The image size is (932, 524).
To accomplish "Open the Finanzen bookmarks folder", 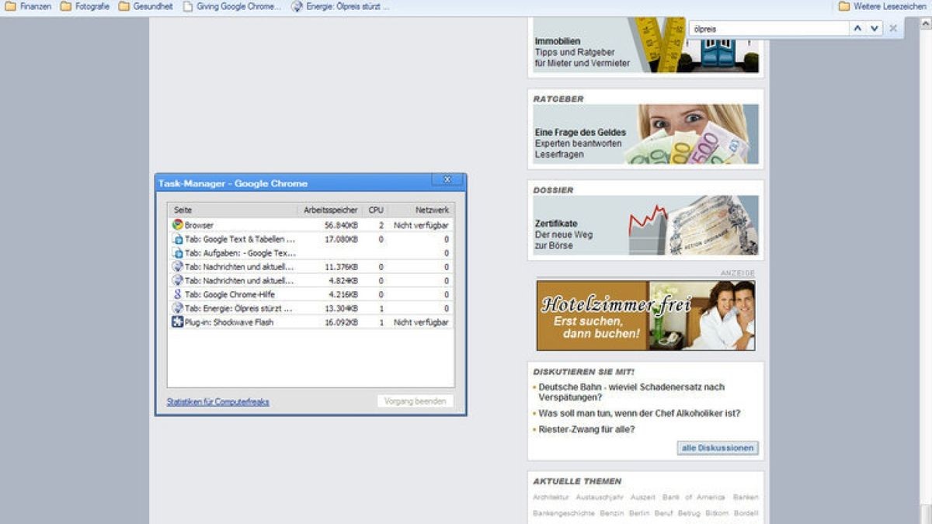I will click(30, 6).
